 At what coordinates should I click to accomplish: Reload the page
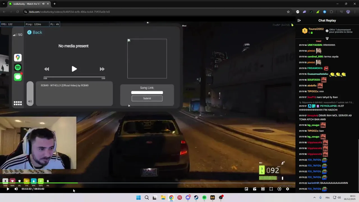(17, 12)
